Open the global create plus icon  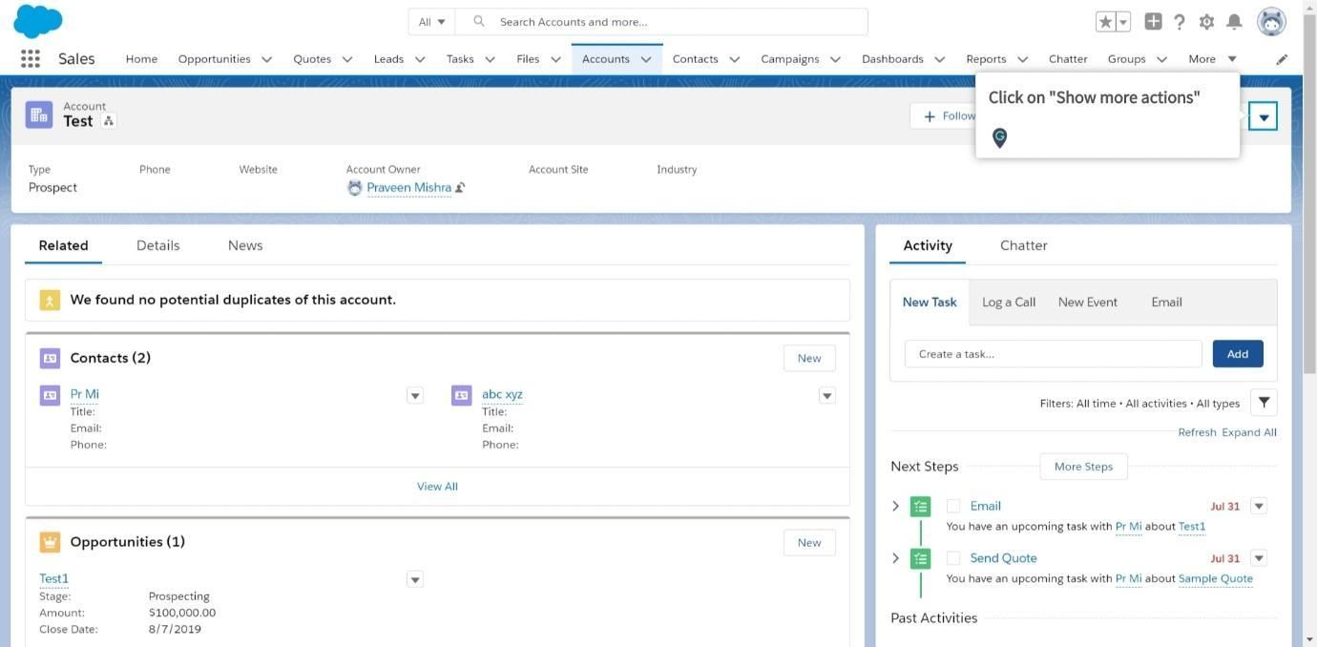1153,21
